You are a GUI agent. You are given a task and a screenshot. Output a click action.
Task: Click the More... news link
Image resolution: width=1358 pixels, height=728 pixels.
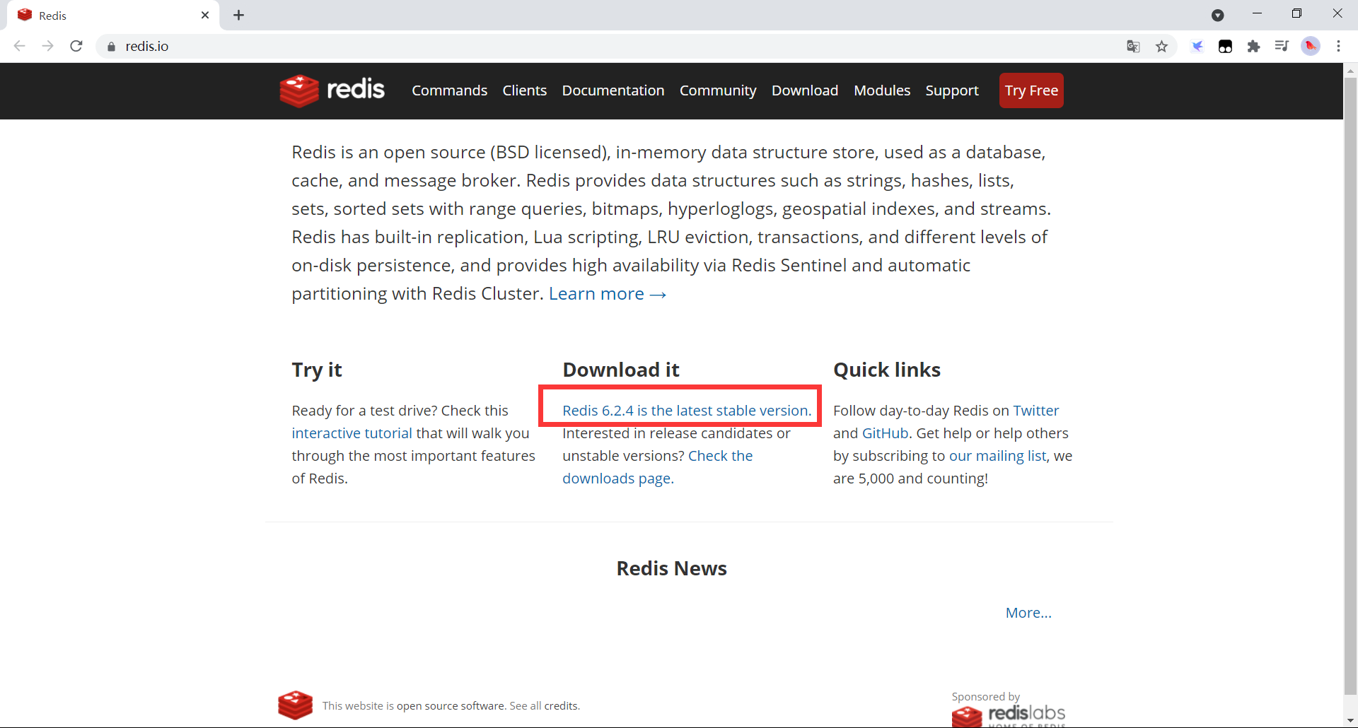[x=1028, y=613]
